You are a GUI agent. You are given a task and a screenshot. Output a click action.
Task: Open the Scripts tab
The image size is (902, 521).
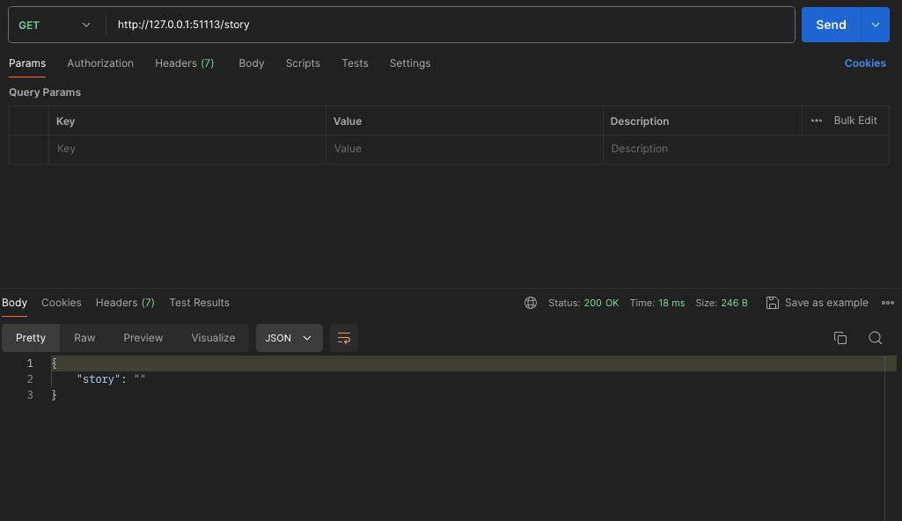(303, 63)
